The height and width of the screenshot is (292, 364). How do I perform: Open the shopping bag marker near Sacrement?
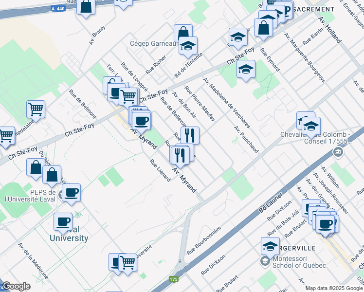(263, 28)
